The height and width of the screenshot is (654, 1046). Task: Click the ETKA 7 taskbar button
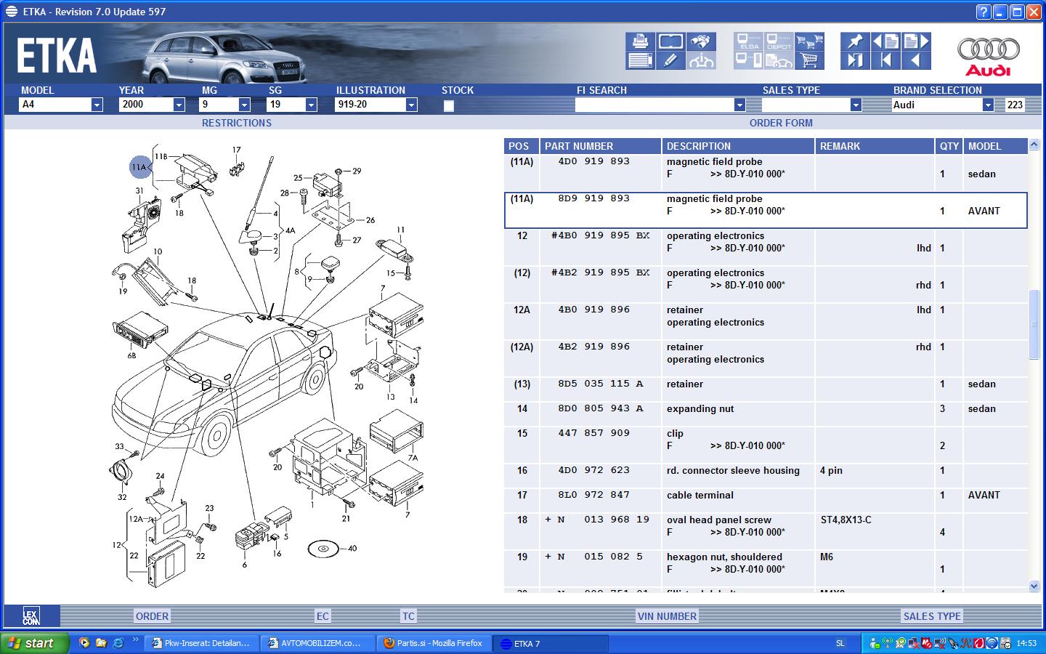550,643
